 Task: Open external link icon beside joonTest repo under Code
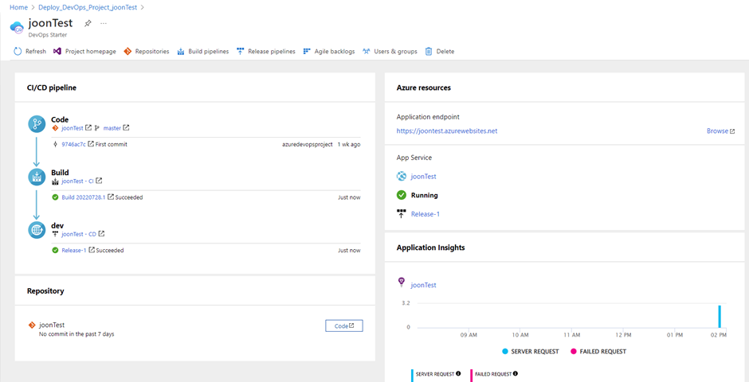point(88,128)
